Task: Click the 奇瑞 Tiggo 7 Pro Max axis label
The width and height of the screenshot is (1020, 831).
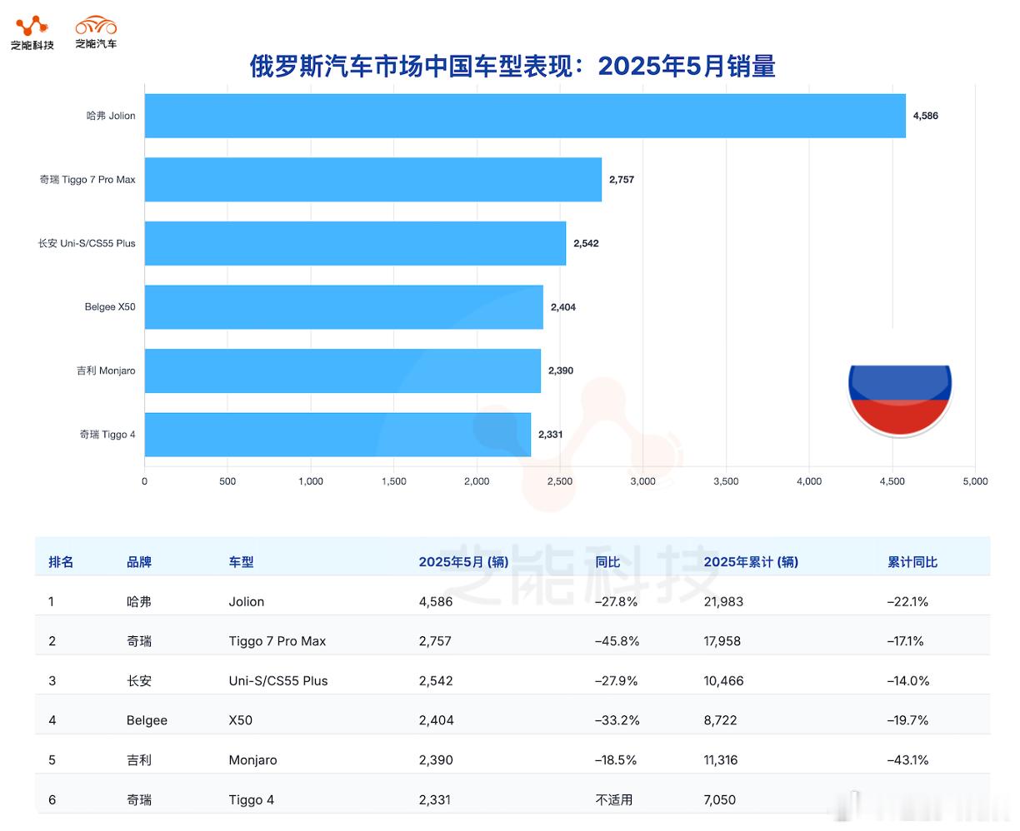Action: click(x=87, y=179)
